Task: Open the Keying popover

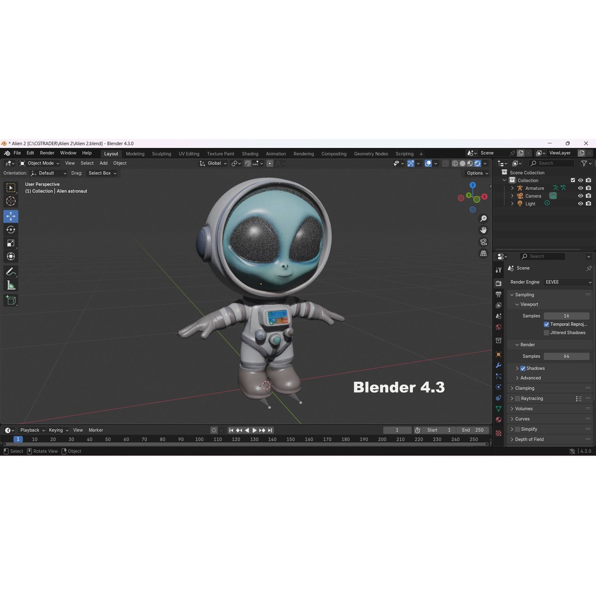Action: click(58, 430)
